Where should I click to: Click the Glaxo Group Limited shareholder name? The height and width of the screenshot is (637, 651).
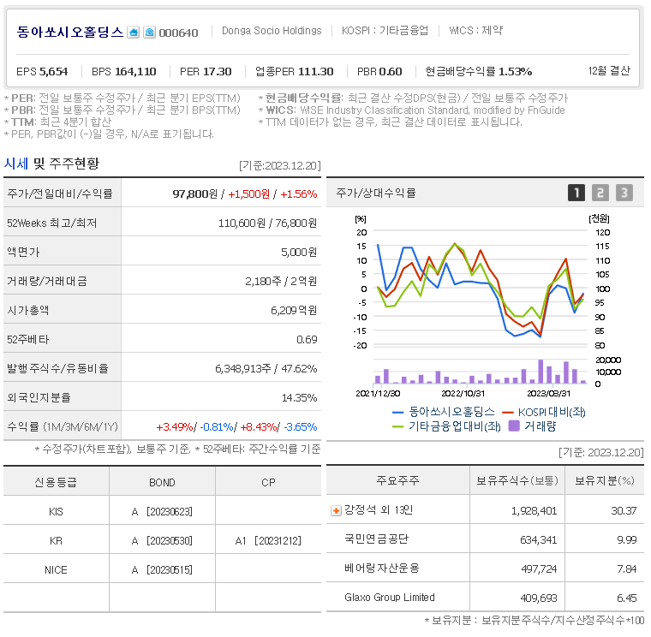[390, 598]
